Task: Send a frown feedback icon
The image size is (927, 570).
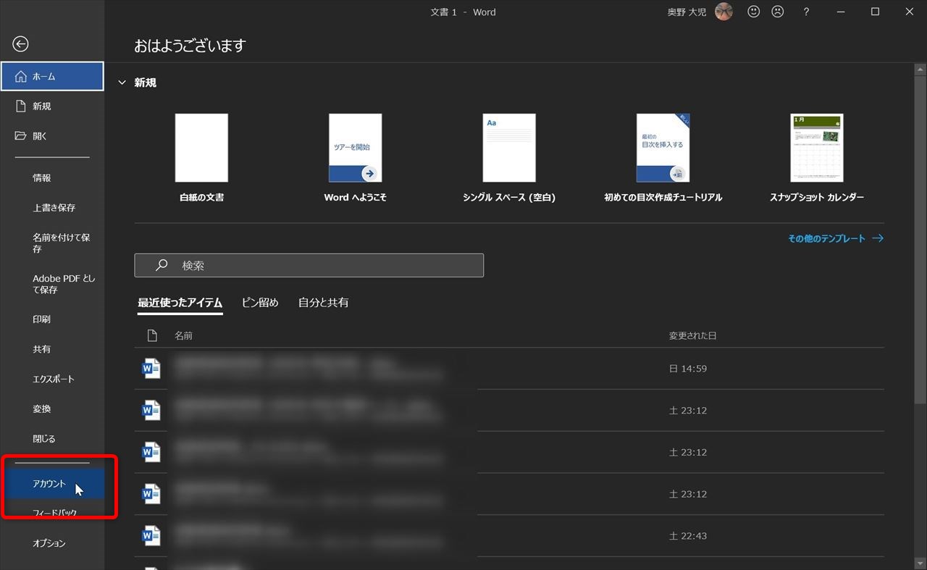Action: coord(777,12)
